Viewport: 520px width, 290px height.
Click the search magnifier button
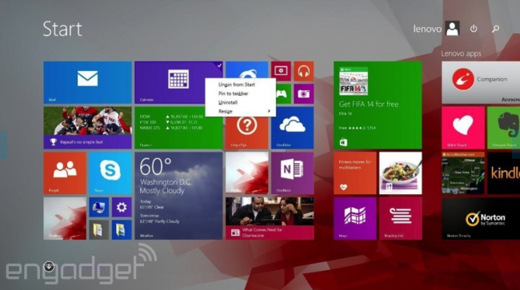(495, 29)
